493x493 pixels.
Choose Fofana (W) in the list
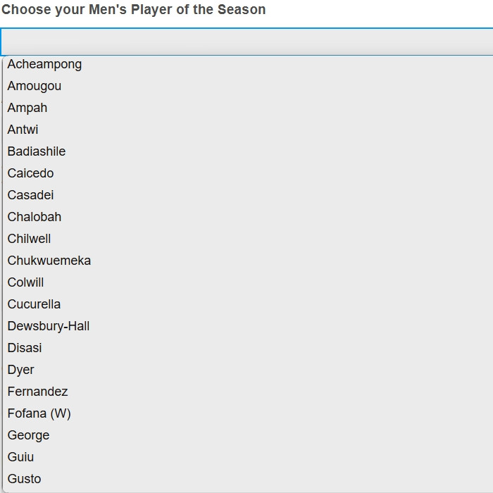point(248,414)
